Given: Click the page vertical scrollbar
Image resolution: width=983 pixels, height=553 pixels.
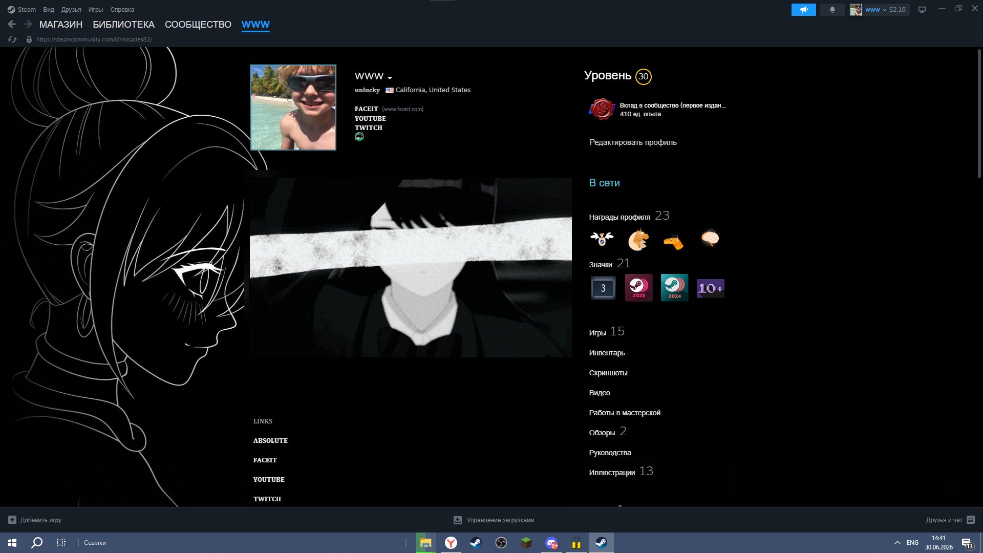Looking at the screenshot, I should pyautogui.click(x=979, y=114).
